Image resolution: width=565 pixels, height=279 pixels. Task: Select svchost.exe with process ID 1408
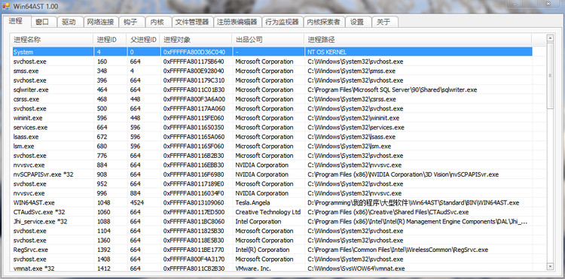coord(272,259)
